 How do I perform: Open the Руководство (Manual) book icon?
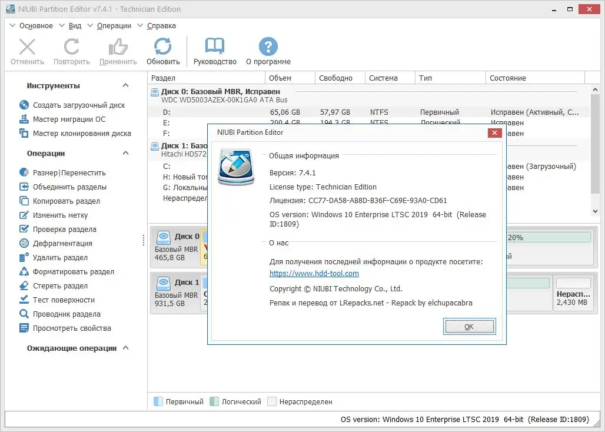[x=215, y=46]
